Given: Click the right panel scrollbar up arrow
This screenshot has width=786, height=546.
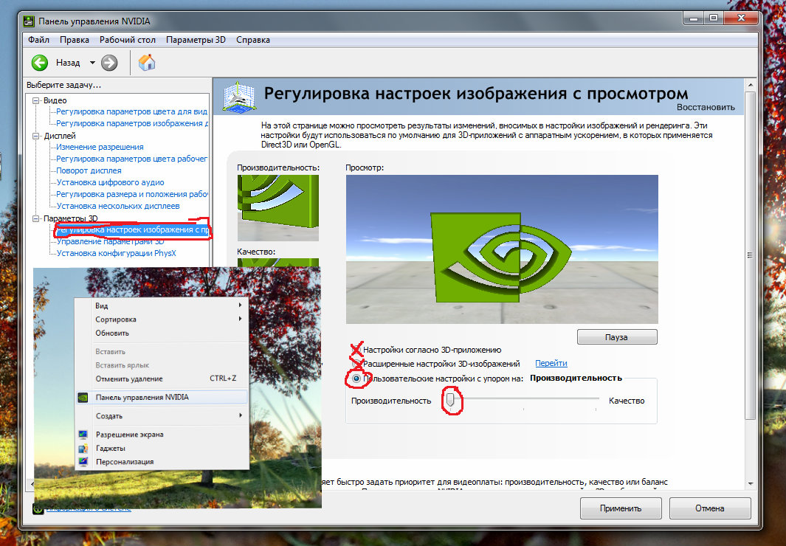Looking at the screenshot, I should [x=750, y=86].
